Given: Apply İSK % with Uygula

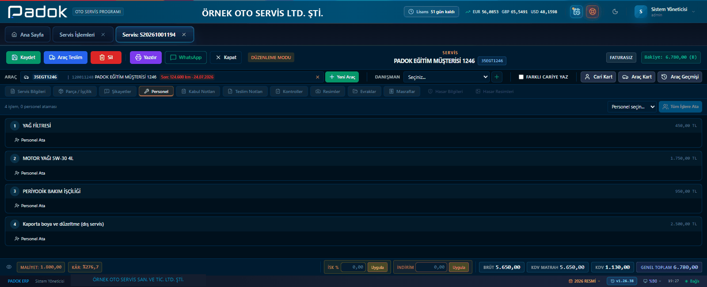Looking at the screenshot, I should pos(377,267).
